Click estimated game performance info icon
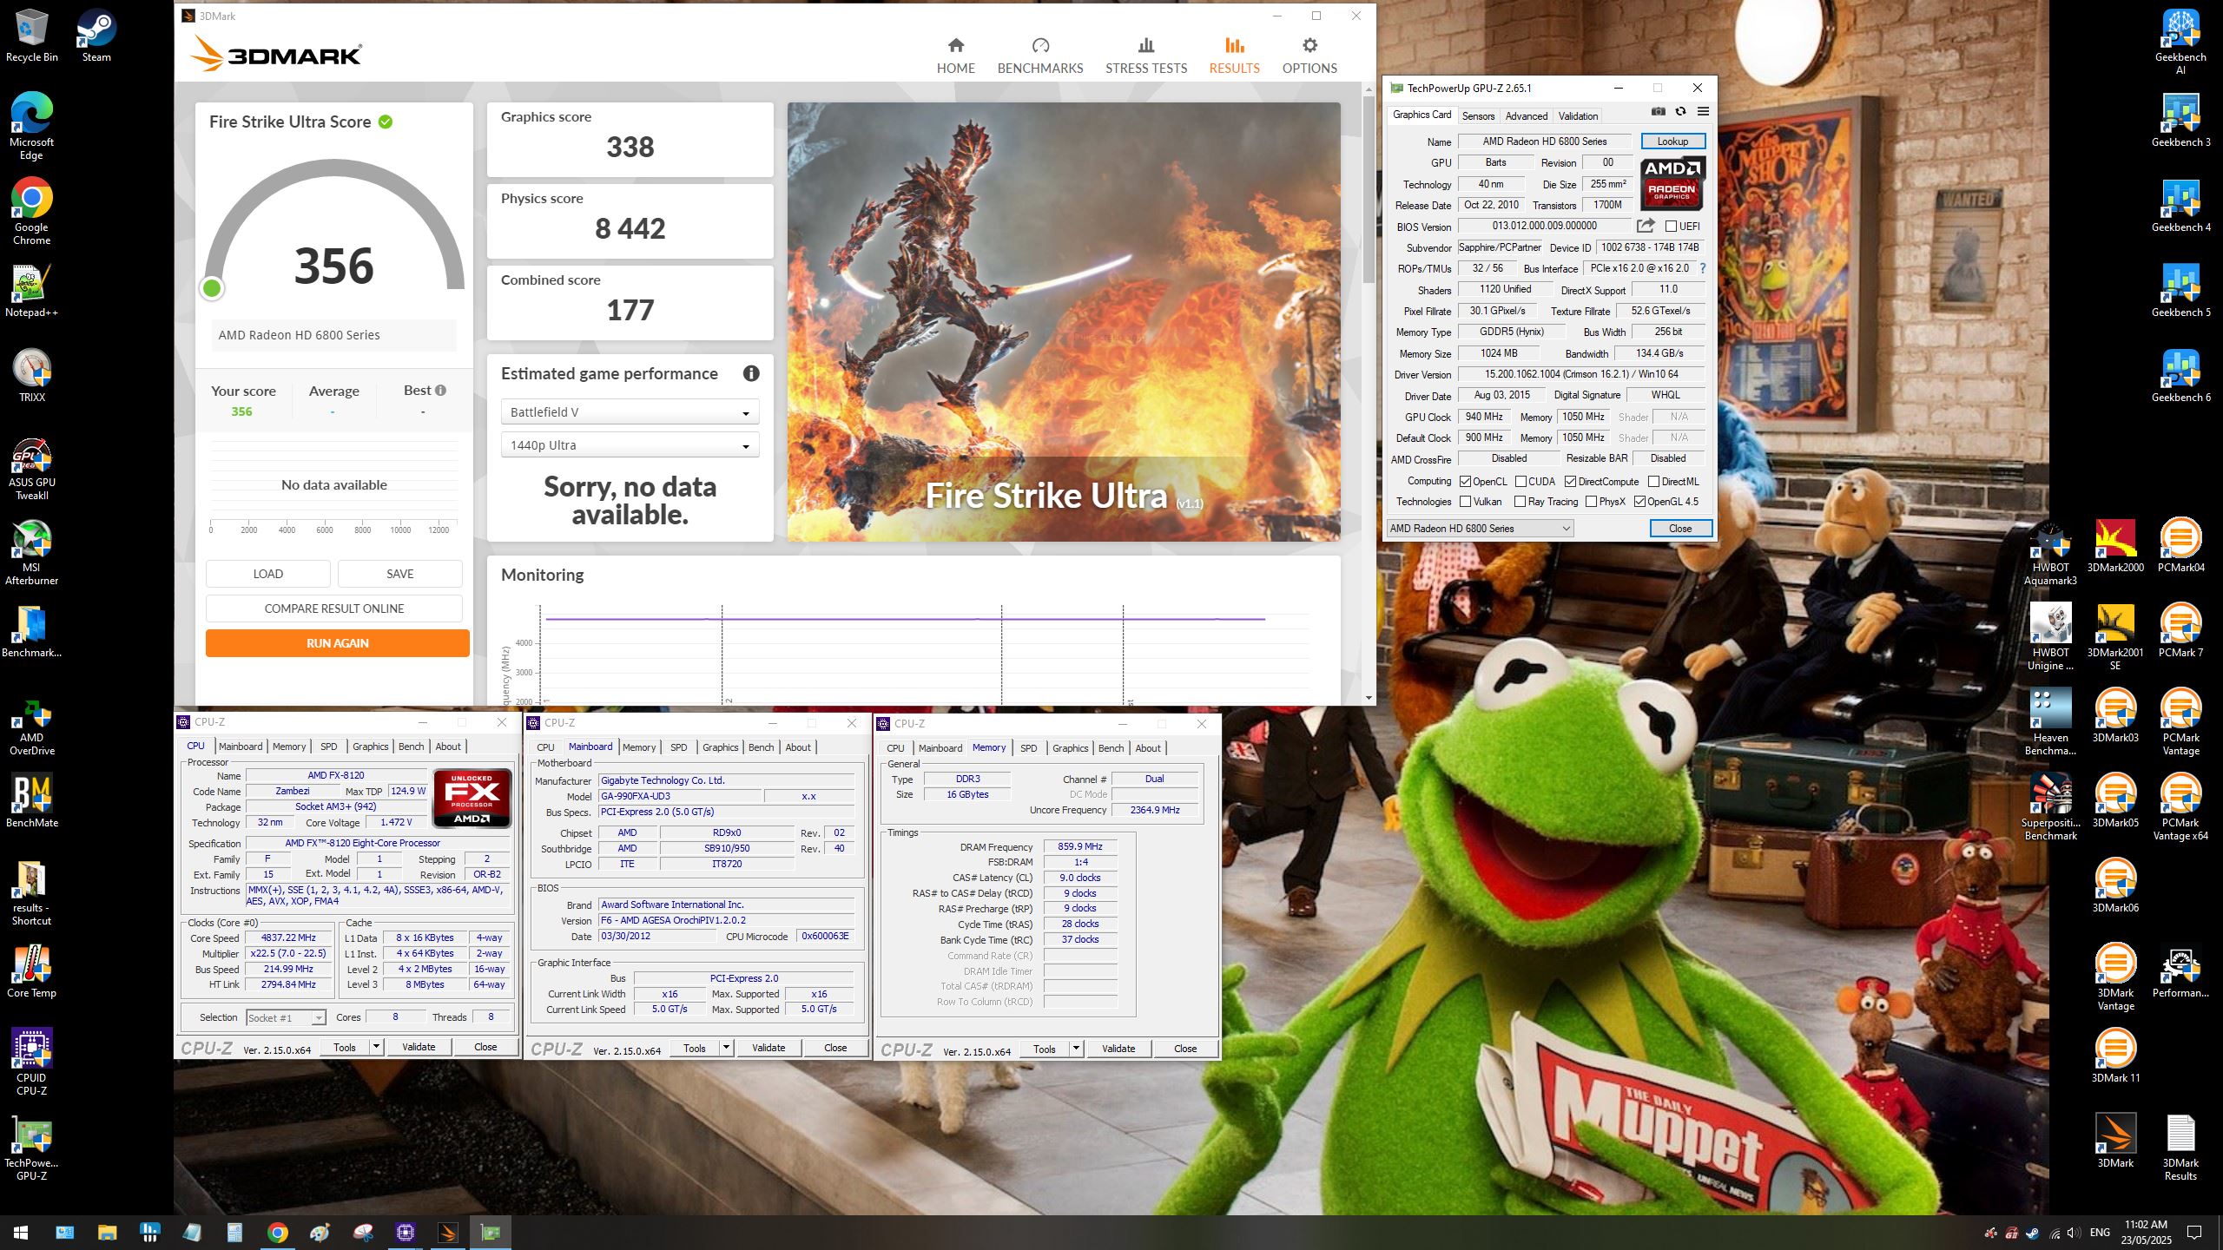Viewport: 2223px width, 1250px height. pyautogui.click(x=751, y=373)
